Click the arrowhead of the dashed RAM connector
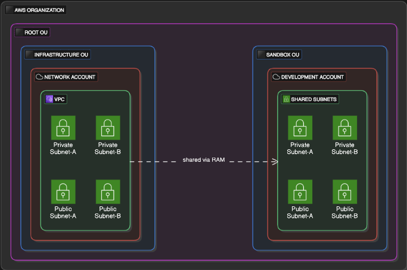The image size is (407, 270). click(x=275, y=161)
